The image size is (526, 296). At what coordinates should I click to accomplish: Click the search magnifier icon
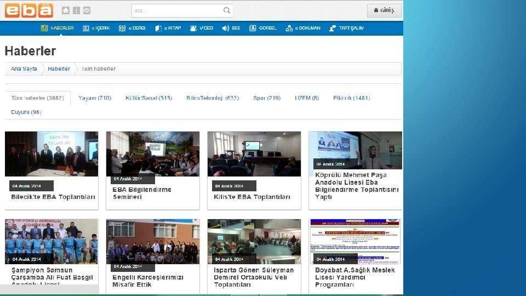tap(227, 10)
